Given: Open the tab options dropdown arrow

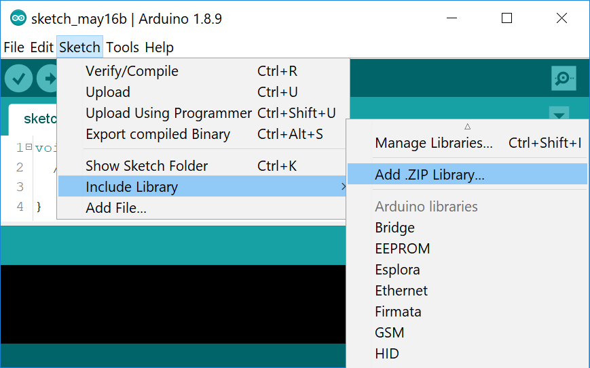Looking at the screenshot, I should pyautogui.click(x=559, y=115).
